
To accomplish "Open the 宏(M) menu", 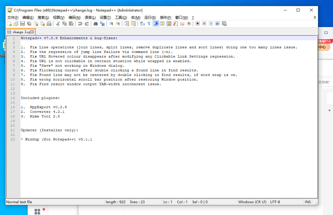I will (x=136, y=17).
